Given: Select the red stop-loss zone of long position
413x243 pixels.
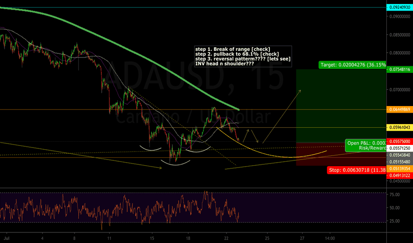Looking at the screenshot, I should coord(341,154).
